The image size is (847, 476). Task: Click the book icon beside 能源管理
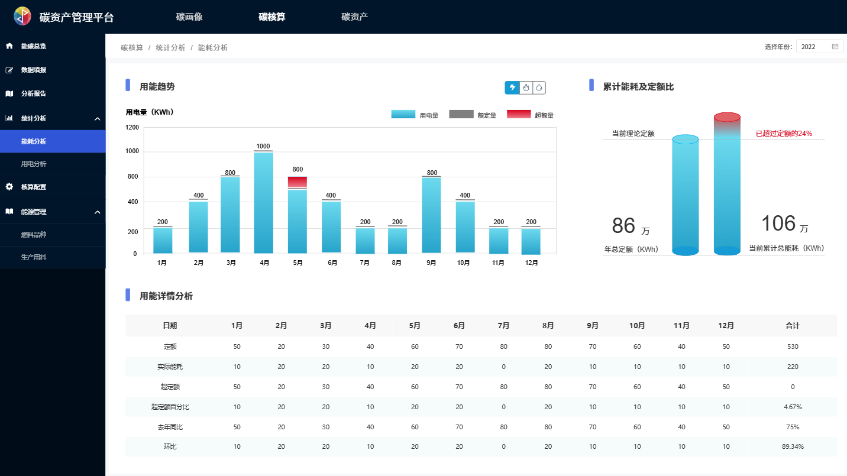[9, 212]
